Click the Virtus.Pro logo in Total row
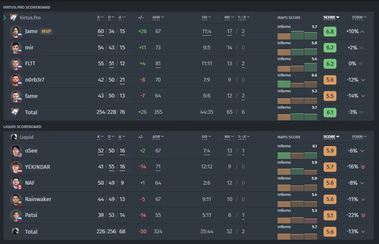The width and height of the screenshot is (379, 244). [15, 112]
